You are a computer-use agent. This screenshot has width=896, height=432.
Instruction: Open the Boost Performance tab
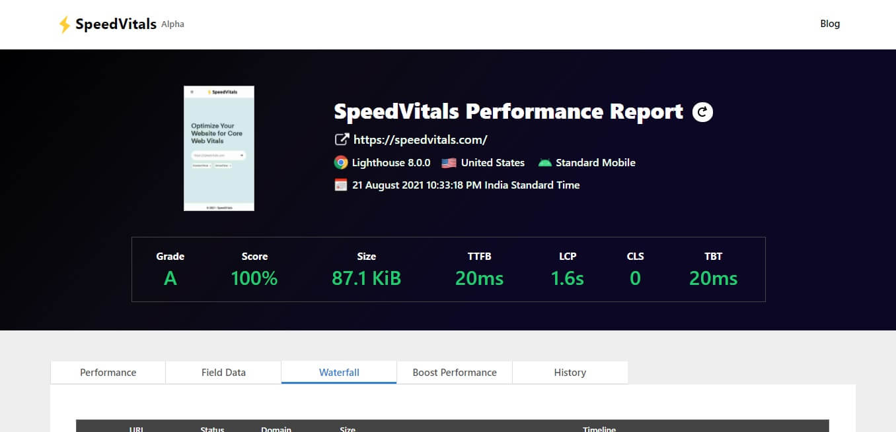[455, 372]
